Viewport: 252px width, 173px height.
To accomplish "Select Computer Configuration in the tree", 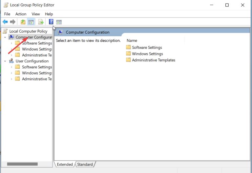I will click(34, 37).
